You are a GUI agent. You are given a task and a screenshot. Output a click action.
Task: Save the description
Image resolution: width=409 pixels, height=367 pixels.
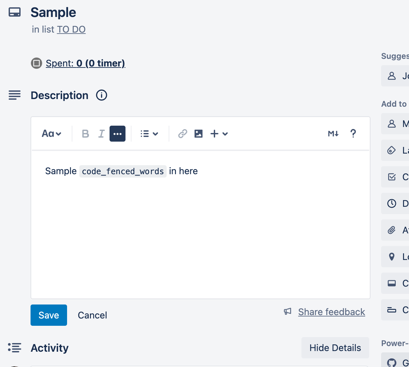click(49, 315)
